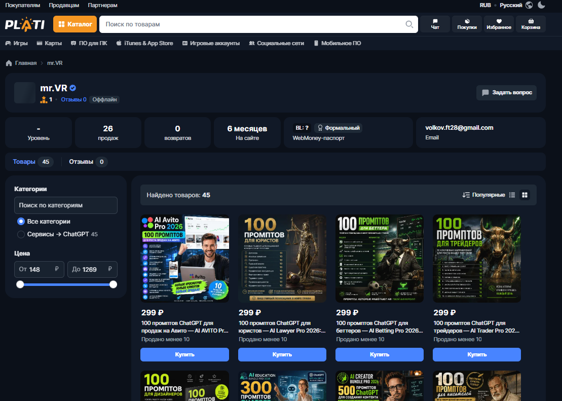Click Продавцам top link
This screenshot has width=562, height=401.
click(x=64, y=5)
